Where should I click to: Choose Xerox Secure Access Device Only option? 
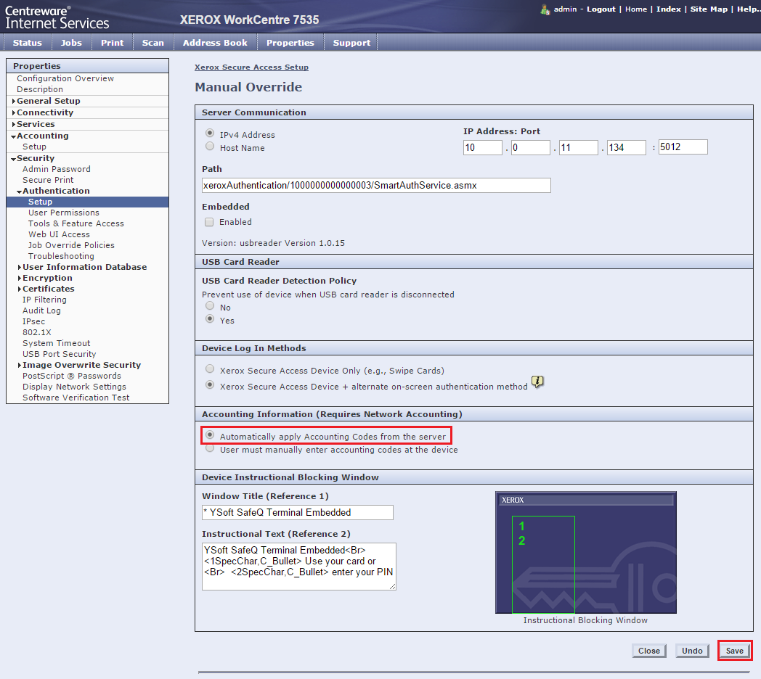point(210,369)
